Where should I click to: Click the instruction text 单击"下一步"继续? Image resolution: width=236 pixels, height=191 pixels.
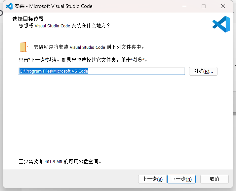click(x=37, y=60)
